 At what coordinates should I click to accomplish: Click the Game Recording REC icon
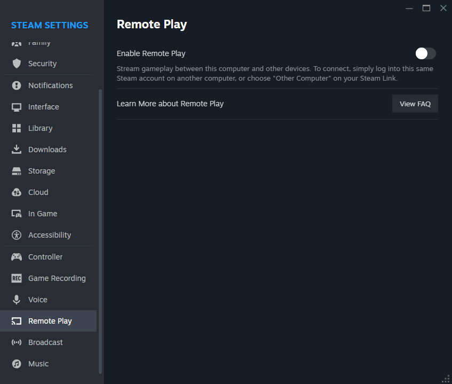[x=17, y=278]
